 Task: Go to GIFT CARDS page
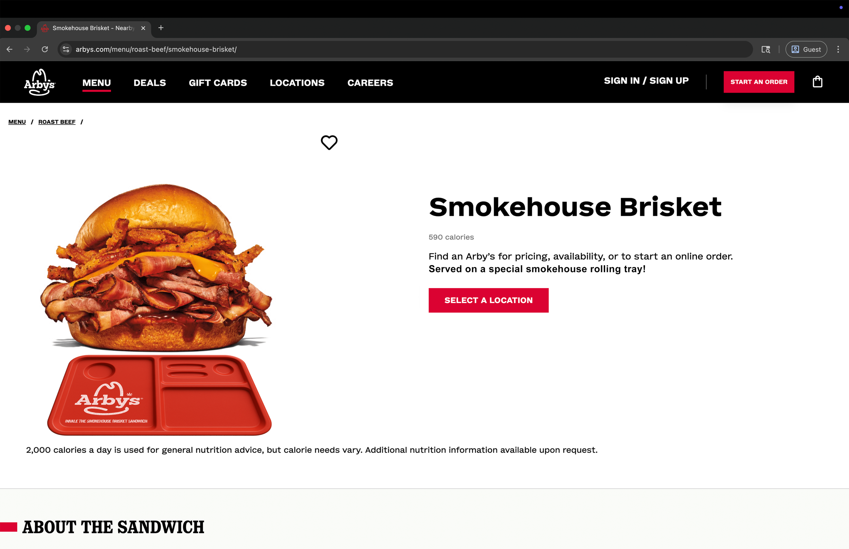[218, 83]
